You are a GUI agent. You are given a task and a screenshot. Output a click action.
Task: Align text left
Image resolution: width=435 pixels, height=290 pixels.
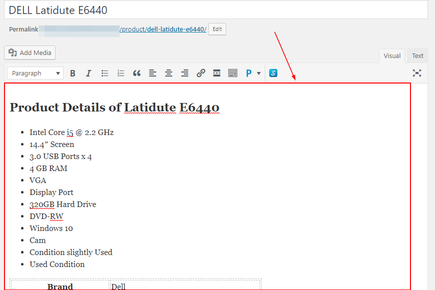pyautogui.click(x=153, y=73)
